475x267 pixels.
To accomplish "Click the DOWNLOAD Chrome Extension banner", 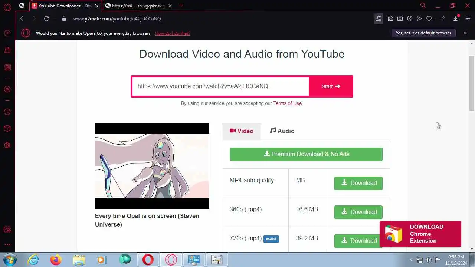I will pos(420,234).
